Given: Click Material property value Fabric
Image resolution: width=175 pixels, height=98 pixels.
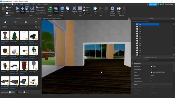Looking at the screenshot, I should coord(152,75).
